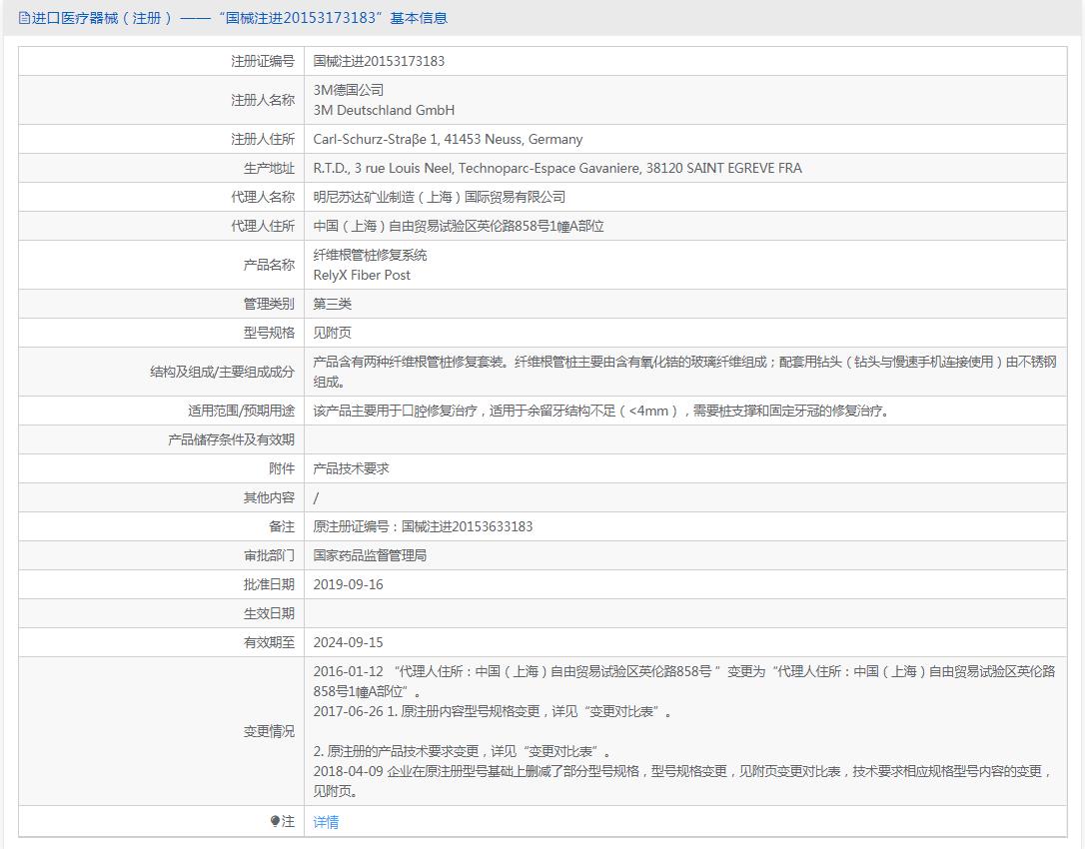The image size is (1085, 849).
Task: Click the document icon before 进口医疗器械 title
Action: tap(24, 18)
